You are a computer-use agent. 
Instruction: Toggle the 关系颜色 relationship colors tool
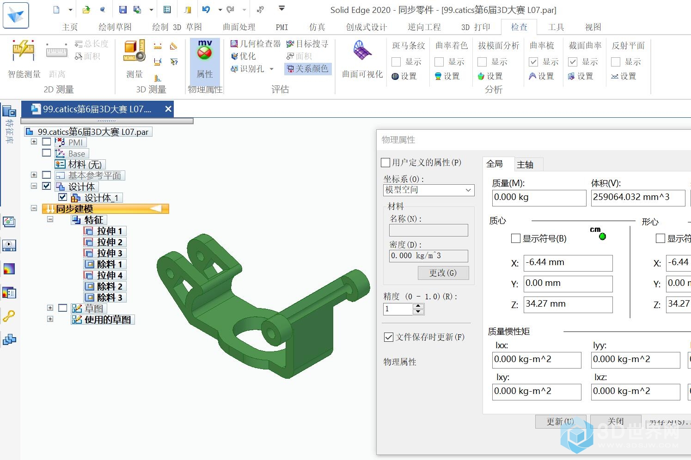308,69
